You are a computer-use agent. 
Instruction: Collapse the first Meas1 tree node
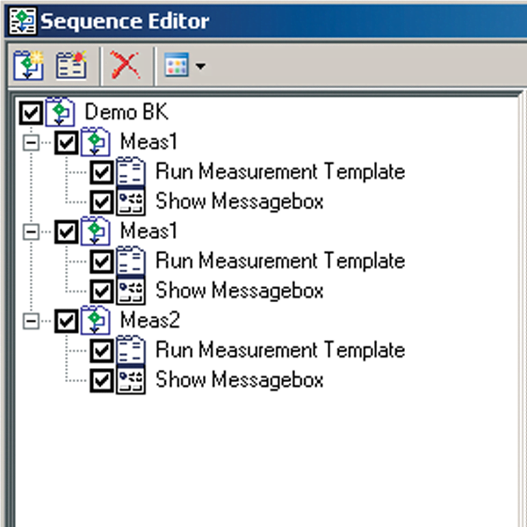[x=33, y=142]
